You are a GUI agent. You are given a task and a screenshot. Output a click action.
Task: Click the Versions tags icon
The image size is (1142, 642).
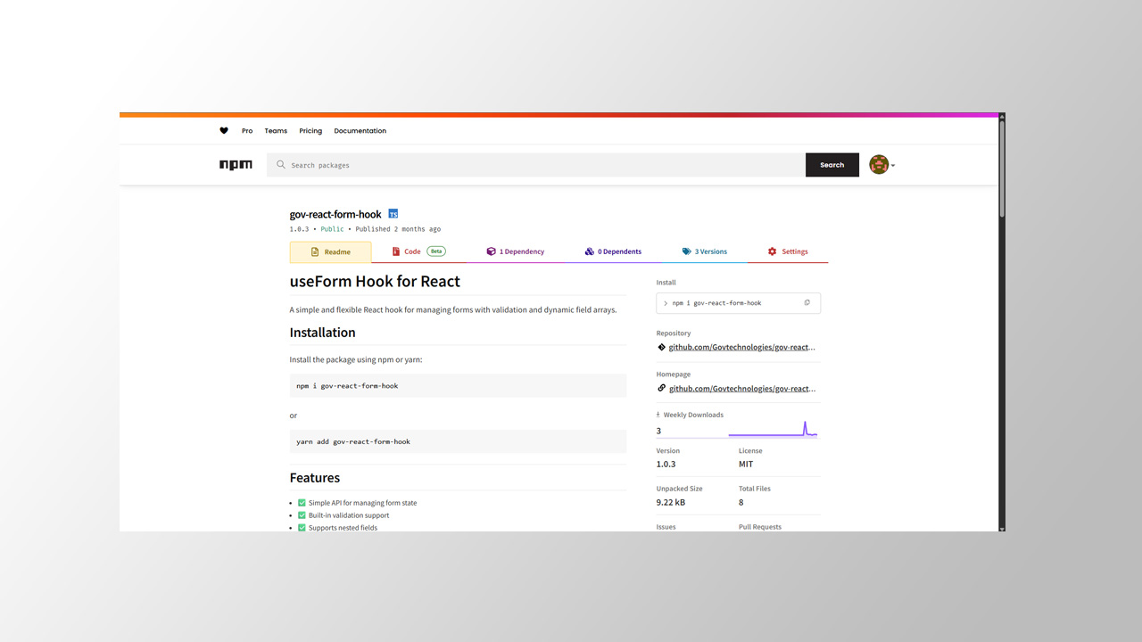(x=687, y=252)
